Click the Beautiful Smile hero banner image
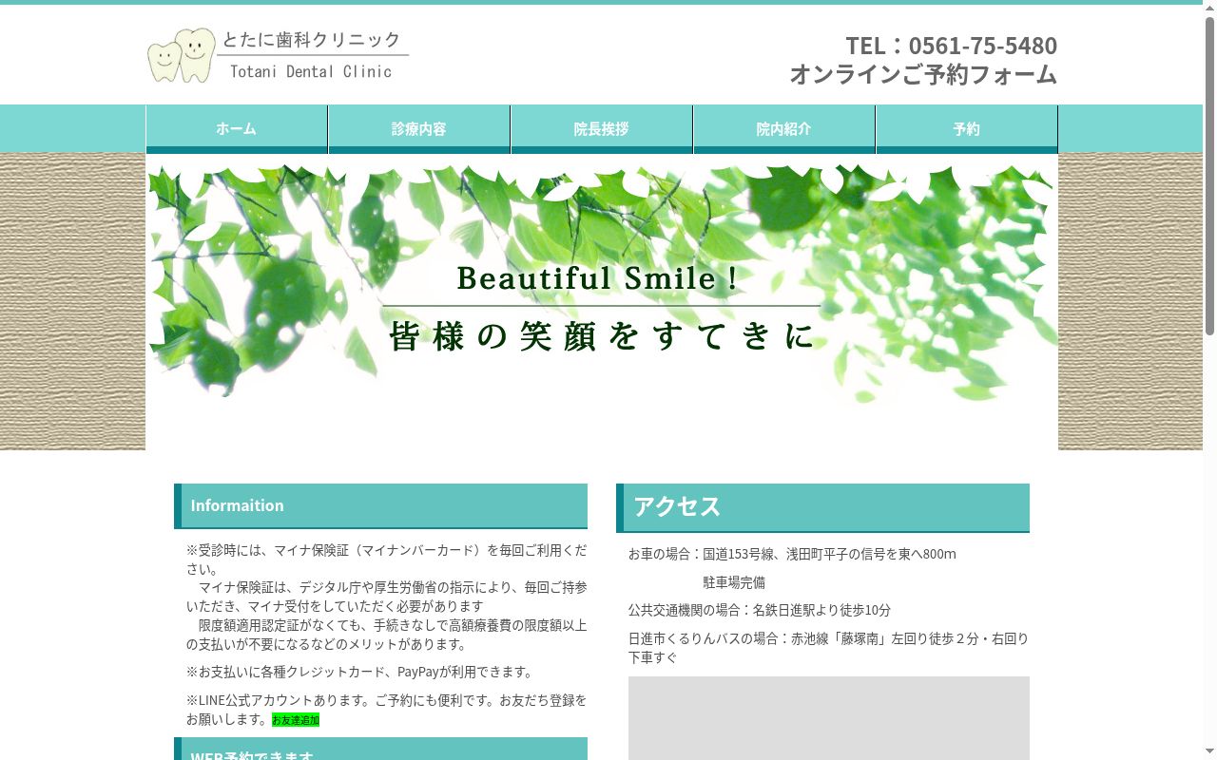The height and width of the screenshot is (760, 1217). (602, 302)
